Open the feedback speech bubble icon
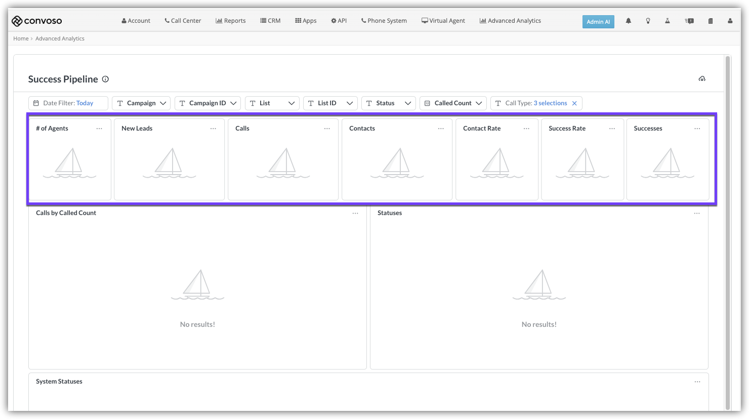 click(x=689, y=21)
